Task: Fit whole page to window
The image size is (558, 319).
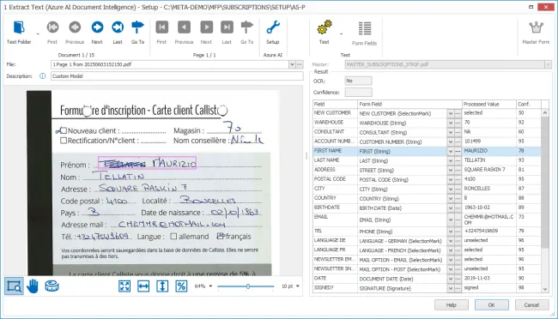Action: pyautogui.click(x=124, y=286)
